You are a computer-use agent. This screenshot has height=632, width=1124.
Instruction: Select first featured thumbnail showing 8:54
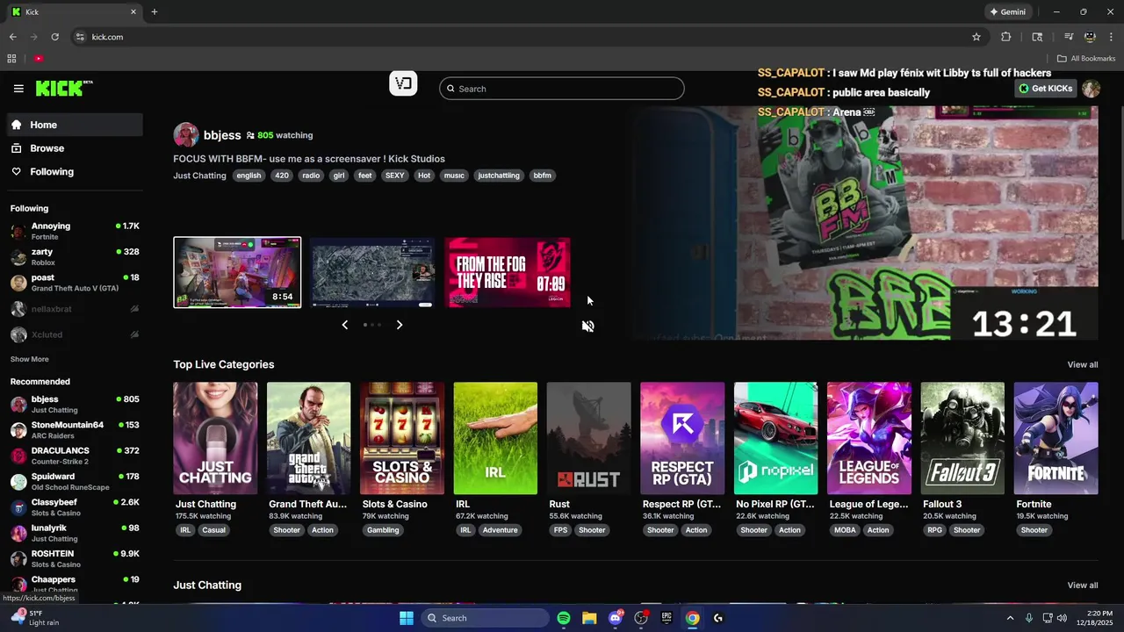(237, 272)
